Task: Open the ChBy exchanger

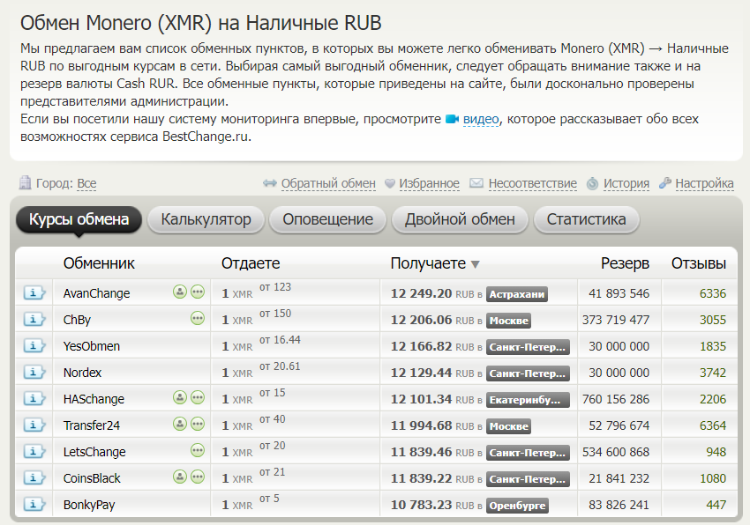Action: tap(77, 320)
